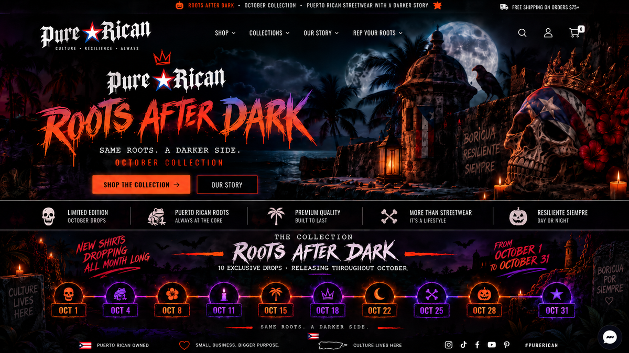Open the TikTok social icon
This screenshot has height=353, width=629.
[x=463, y=345]
